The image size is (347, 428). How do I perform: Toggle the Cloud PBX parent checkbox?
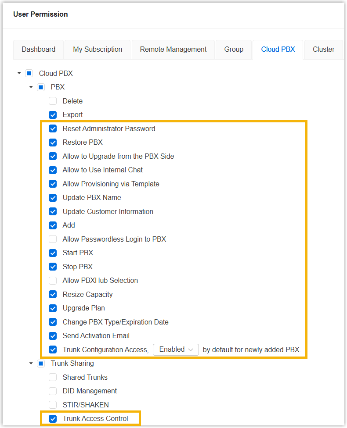click(29, 73)
